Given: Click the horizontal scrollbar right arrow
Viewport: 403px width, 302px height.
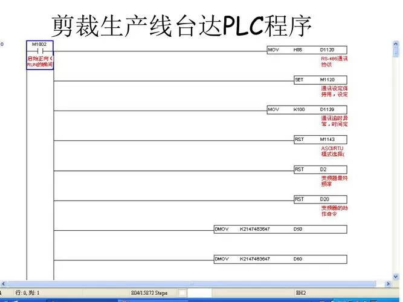Looking at the screenshot, I should pyautogui.click(x=388, y=284).
